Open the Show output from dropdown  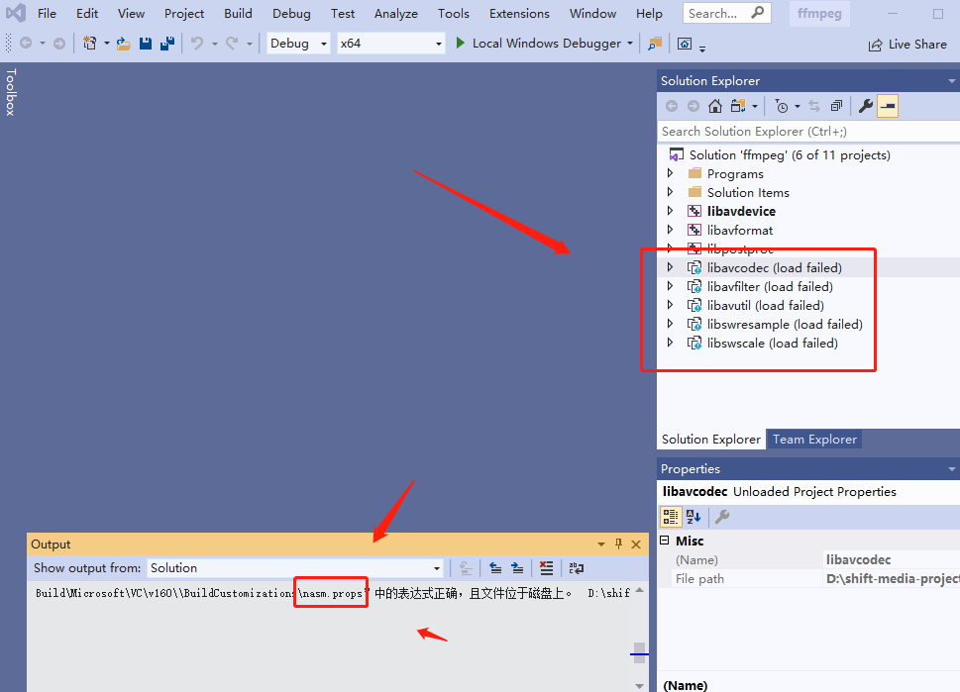[295, 568]
